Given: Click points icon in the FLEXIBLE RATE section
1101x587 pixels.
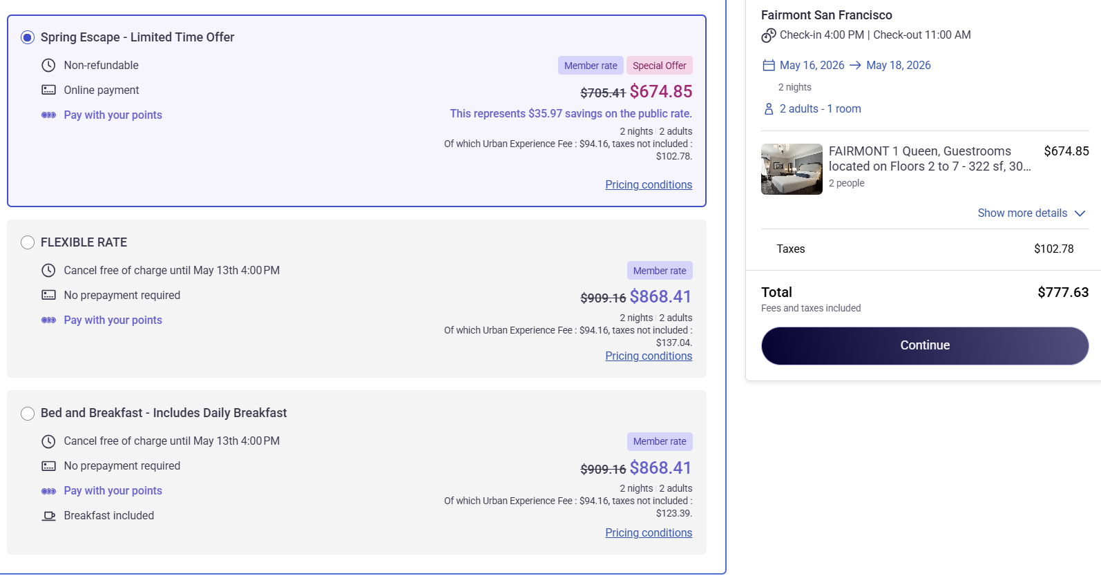Looking at the screenshot, I should pyautogui.click(x=48, y=320).
